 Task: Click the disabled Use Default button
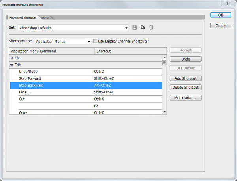pyautogui.click(x=186, y=68)
